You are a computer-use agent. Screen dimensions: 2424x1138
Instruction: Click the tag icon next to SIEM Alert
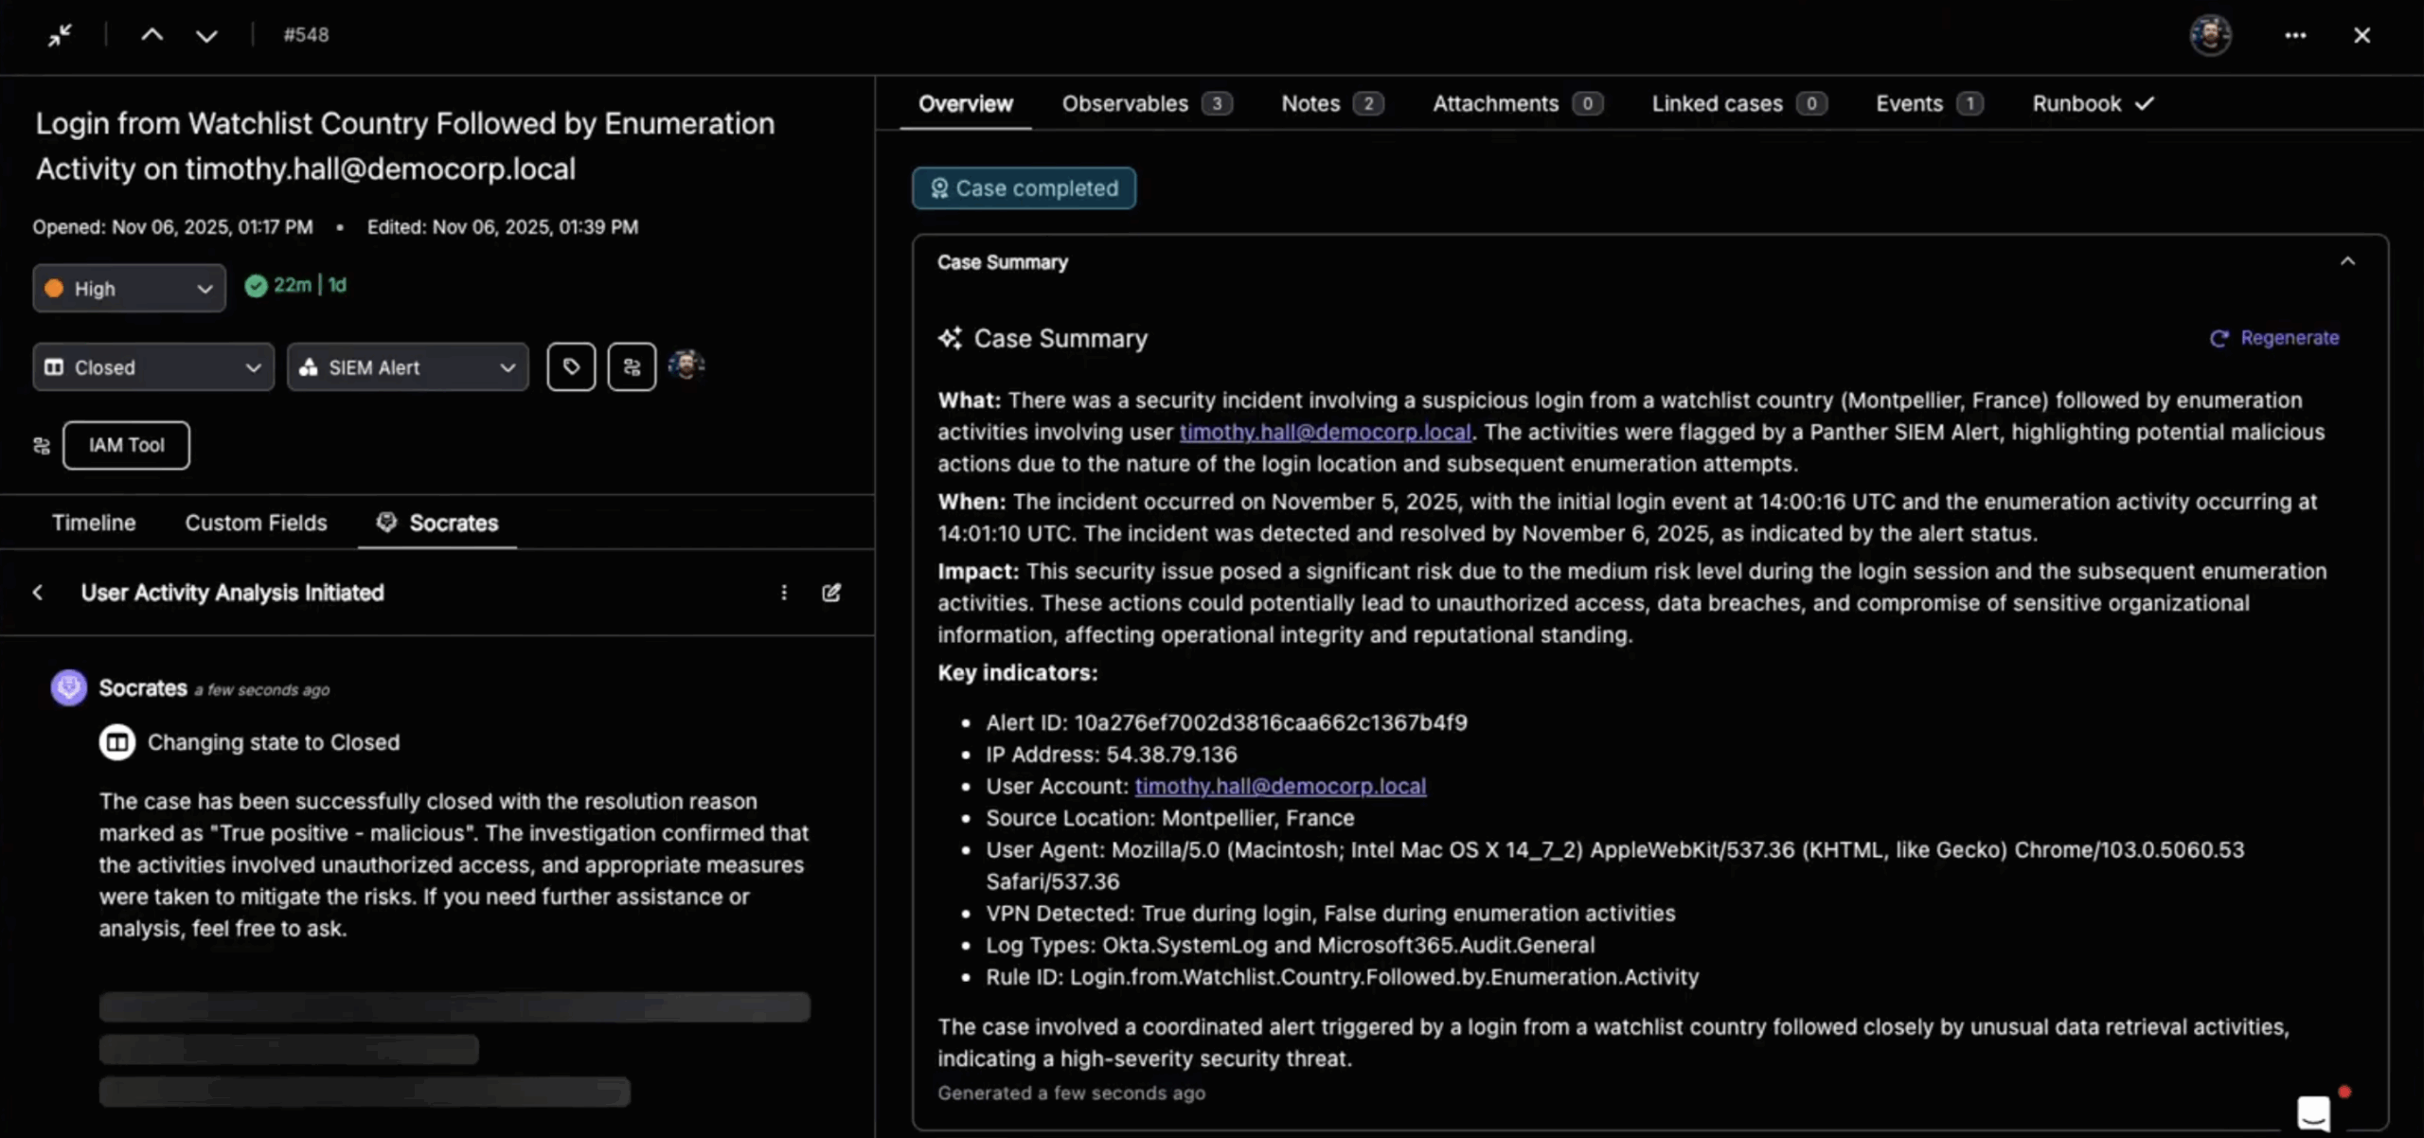click(571, 366)
